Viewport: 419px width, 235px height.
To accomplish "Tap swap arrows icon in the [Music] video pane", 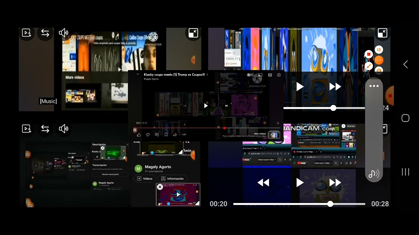I will (x=45, y=33).
